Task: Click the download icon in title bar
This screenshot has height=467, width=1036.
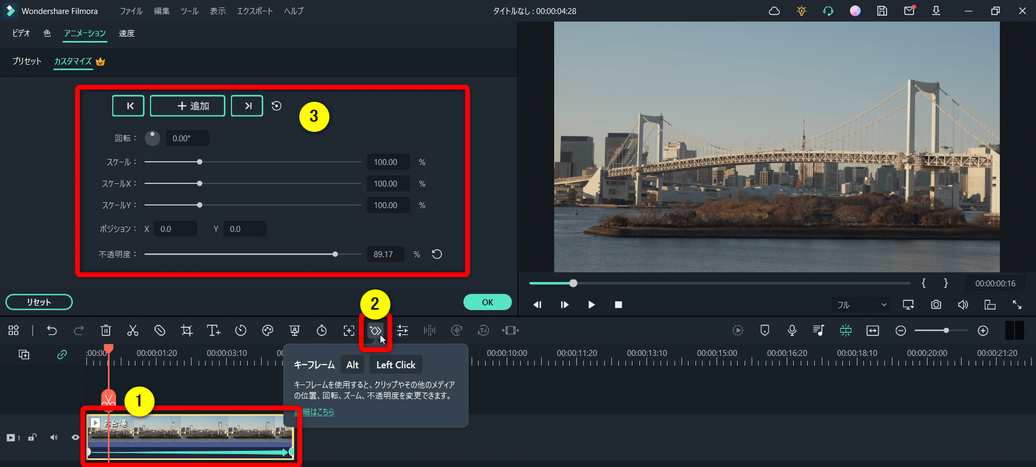Action: [936, 11]
